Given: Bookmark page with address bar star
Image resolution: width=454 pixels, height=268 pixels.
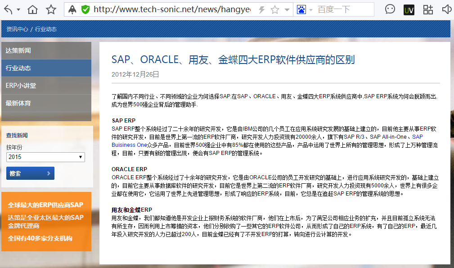Looking at the screenshot, I should [x=275, y=9].
